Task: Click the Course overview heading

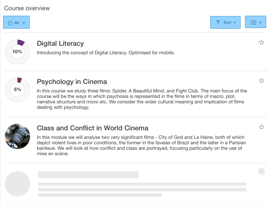Action: [x=27, y=8]
